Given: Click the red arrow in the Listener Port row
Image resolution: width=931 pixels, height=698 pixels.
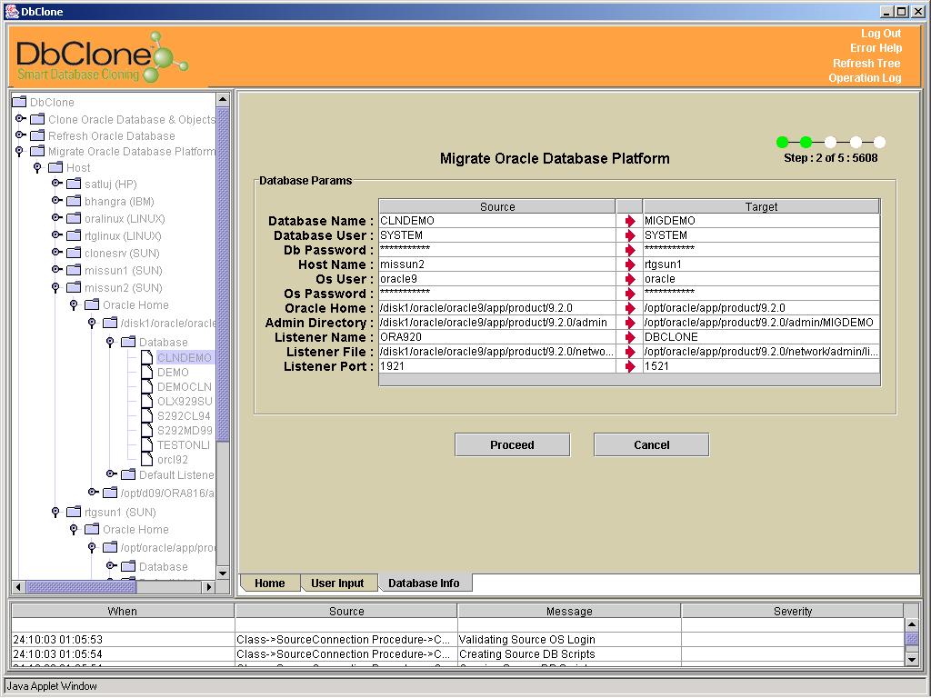Looking at the screenshot, I should point(630,366).
